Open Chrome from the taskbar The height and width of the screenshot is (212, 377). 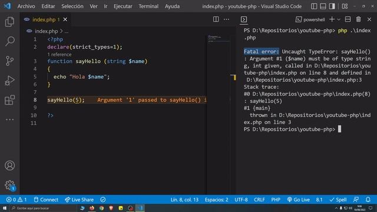pos(101,208)
